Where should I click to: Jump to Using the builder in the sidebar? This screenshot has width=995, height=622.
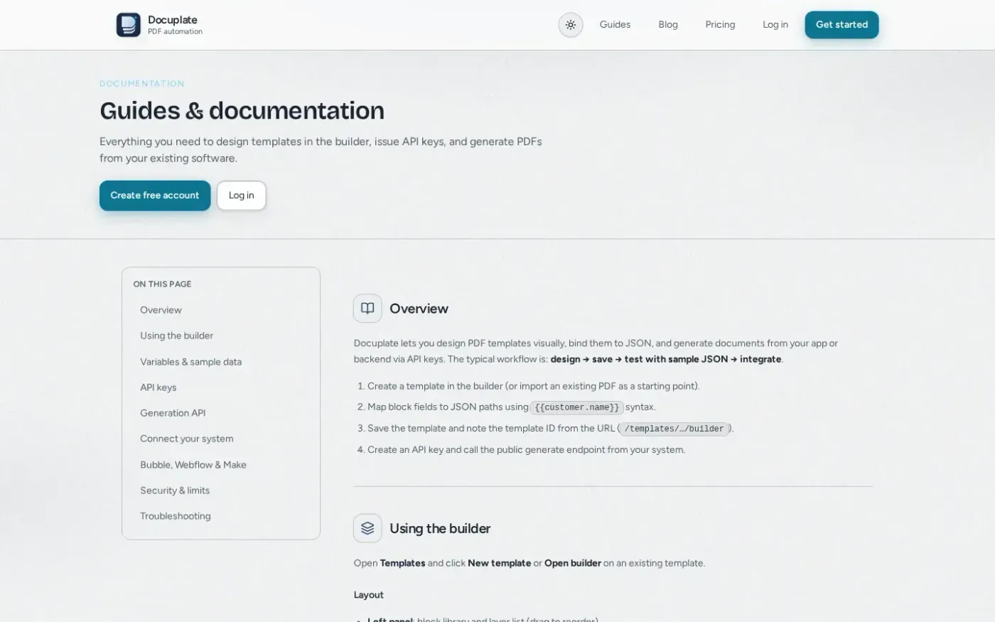tap(176, 336)
